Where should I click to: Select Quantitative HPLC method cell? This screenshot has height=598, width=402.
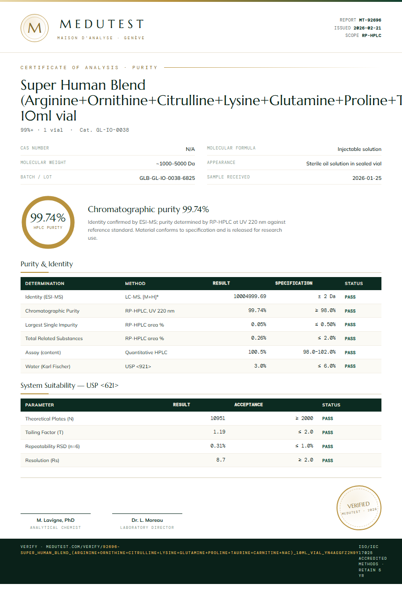coord(146,353)
